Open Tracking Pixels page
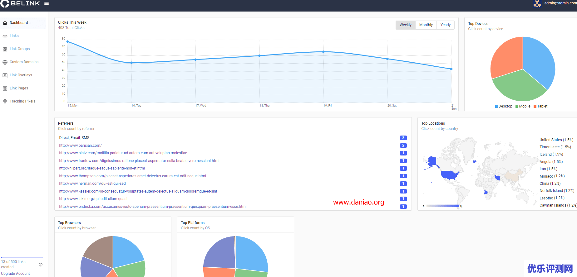The width and height of the screenshot is (577, 277). (23, 101)
